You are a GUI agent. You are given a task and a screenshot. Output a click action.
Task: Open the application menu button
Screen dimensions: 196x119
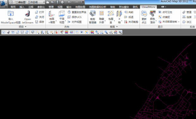click(3, 4)
